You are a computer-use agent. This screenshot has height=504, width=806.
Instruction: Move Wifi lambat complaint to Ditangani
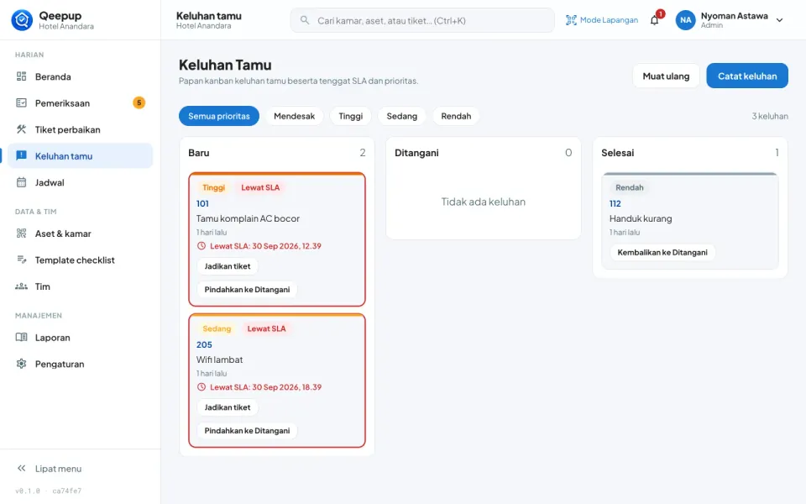[247, 430]
